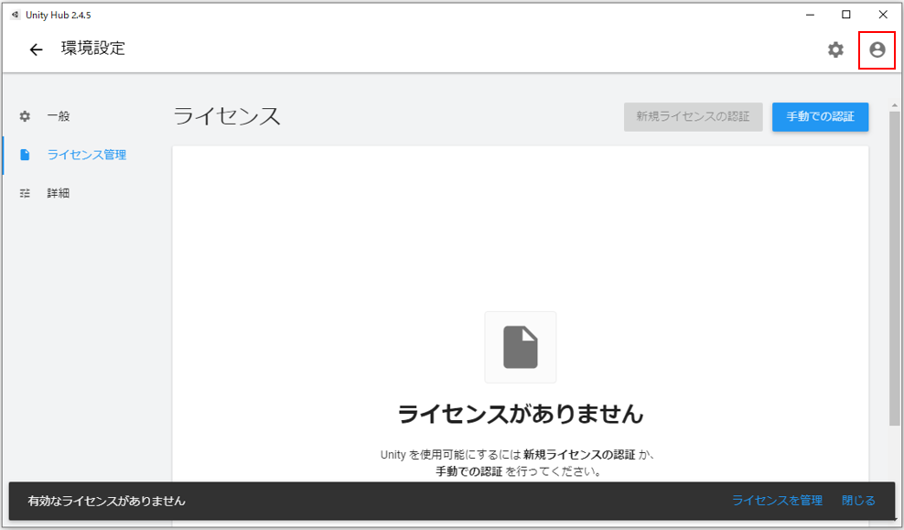Click the 手動での認証 button
Image resolution: width=904 pixels, height=530 pixels.
click(x=820, y=116)
